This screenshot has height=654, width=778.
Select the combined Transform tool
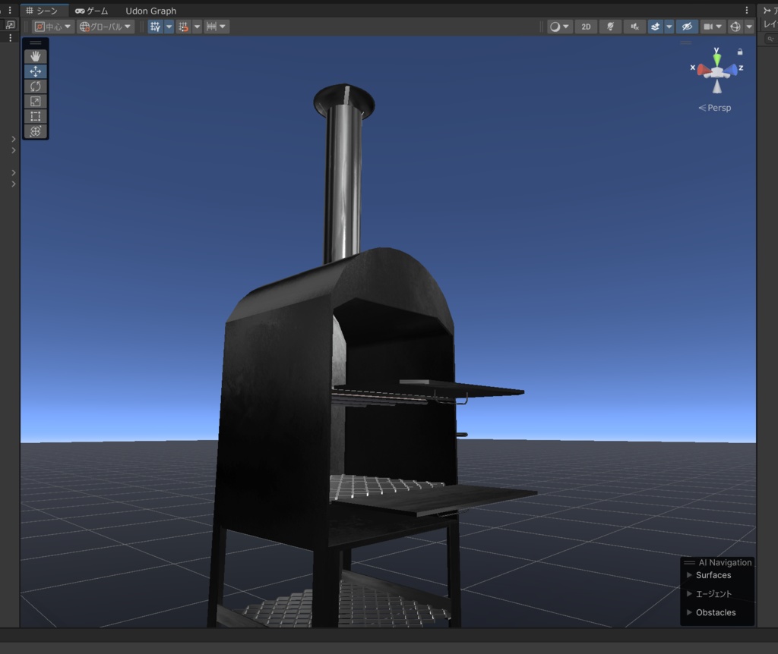(35, 130)
